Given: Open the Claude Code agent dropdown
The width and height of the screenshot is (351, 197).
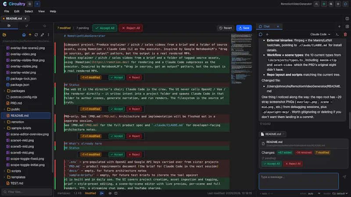Looking at the screenshot, I should coord(320,35).
